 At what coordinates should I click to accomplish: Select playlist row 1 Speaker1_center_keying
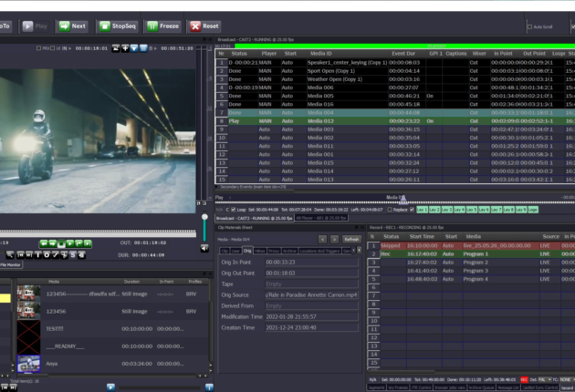point(394,63)
